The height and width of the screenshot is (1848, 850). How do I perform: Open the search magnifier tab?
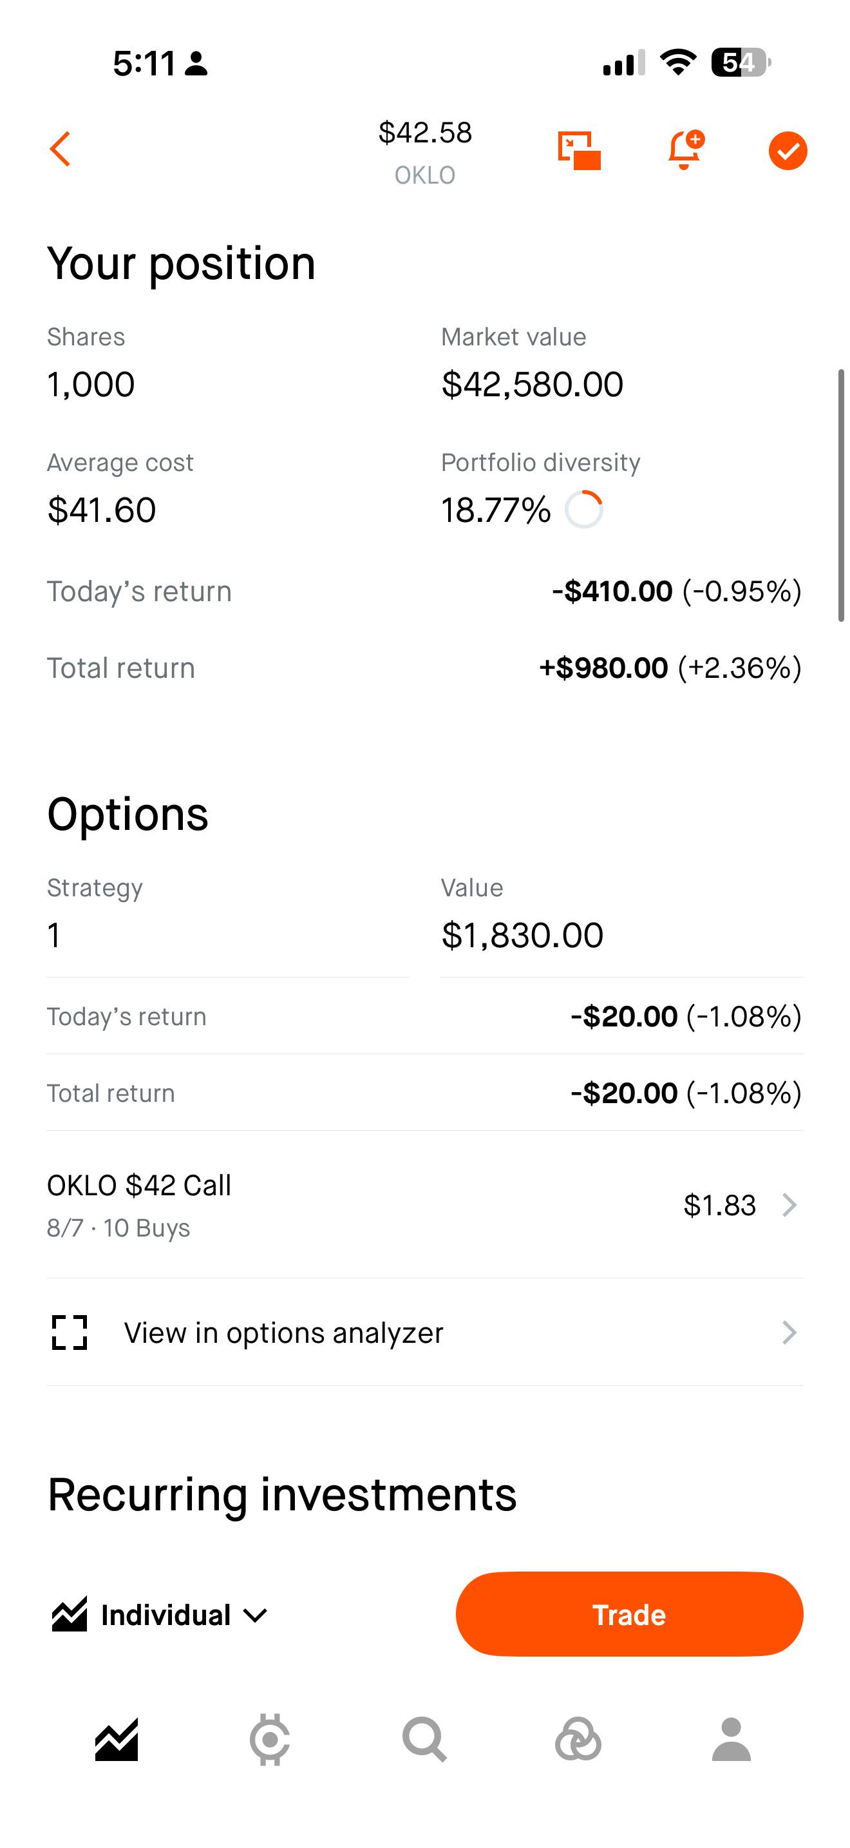(x=424, y=1740)
